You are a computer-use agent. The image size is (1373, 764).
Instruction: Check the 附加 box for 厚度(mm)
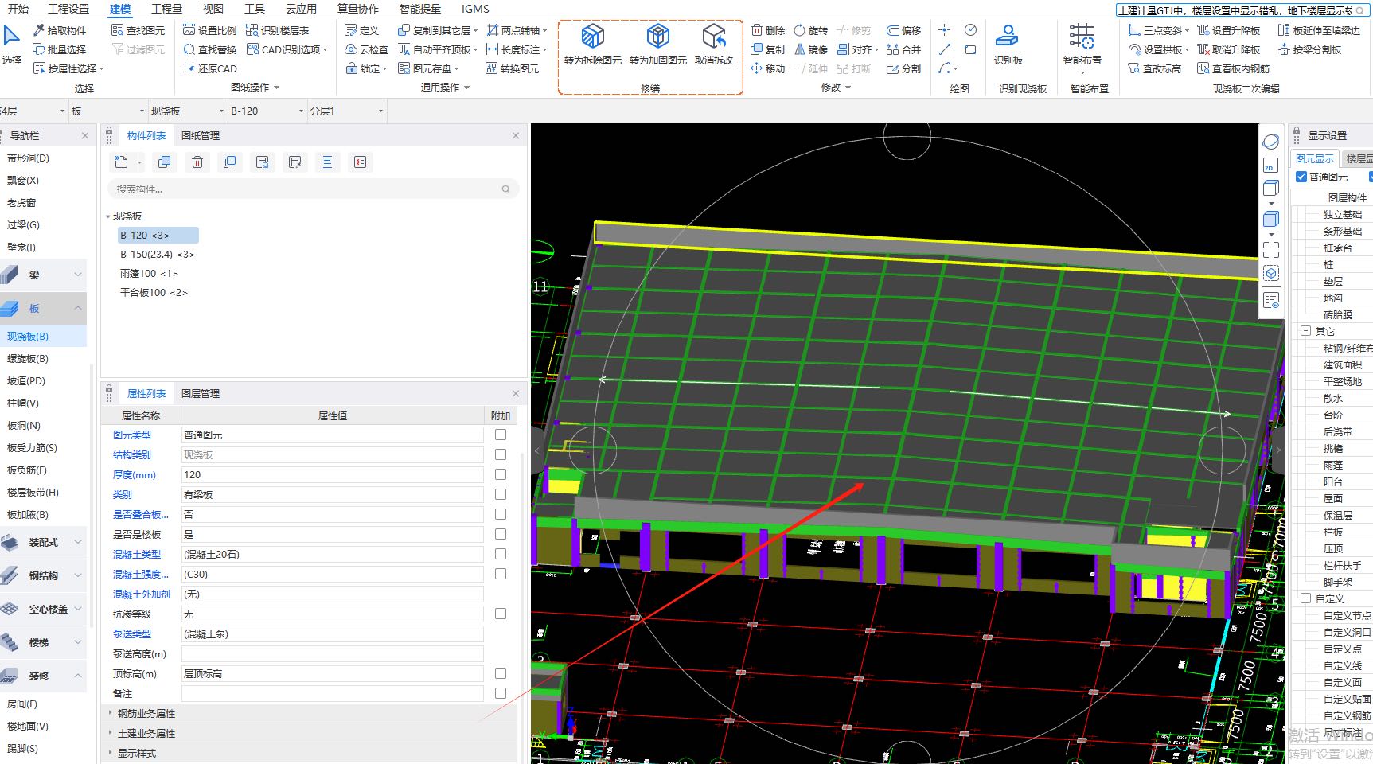point(501,474)
